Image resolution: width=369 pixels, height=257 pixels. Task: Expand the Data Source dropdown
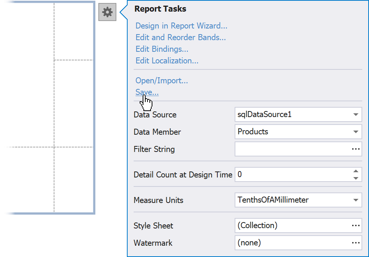tap(355, 115)
